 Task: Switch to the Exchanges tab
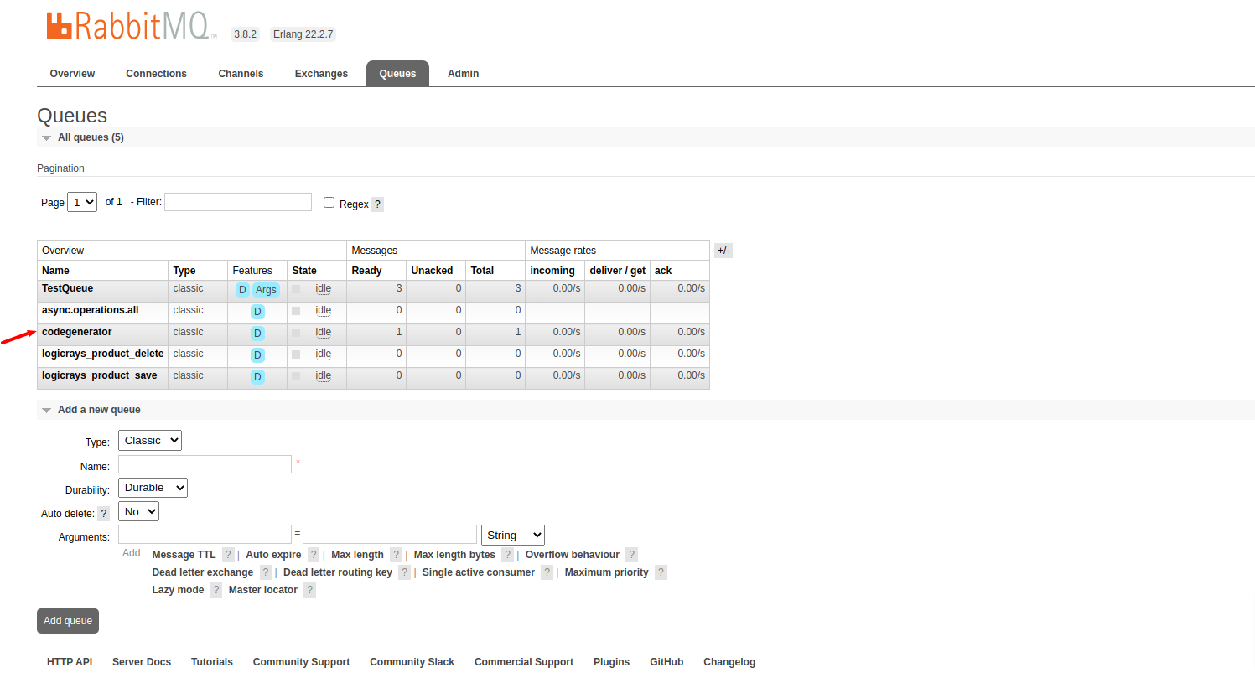pos(321,74)
